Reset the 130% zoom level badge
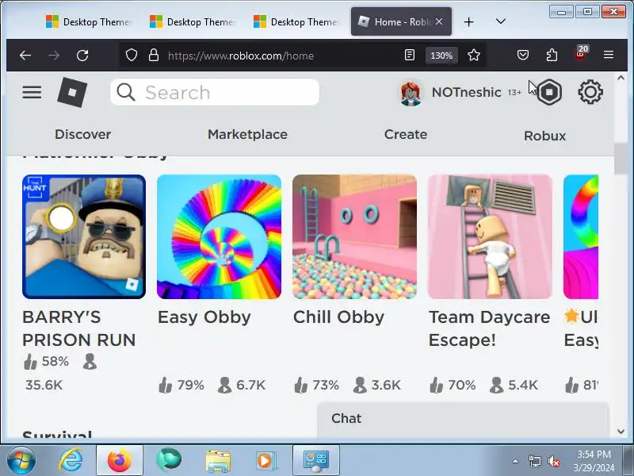The height and width of the screenshot is (476, 634). [x=441, y=56]
